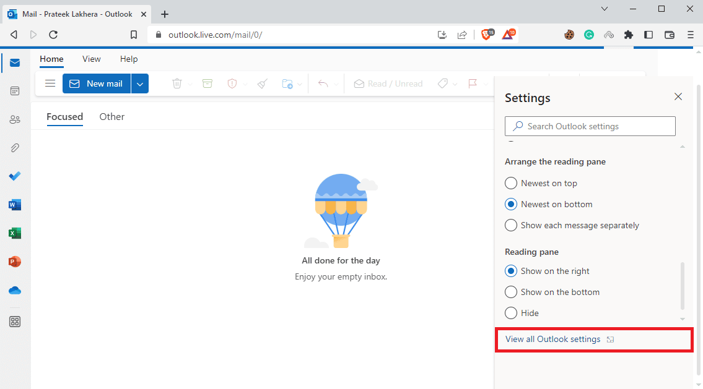The image size is (703, 389).
Task: Switch to the Other inbox tab
Action: point(111,117)
